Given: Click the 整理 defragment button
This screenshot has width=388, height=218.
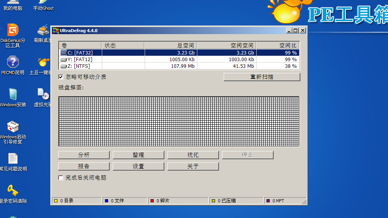Looking at the screenshot, I should coord(138,155).
